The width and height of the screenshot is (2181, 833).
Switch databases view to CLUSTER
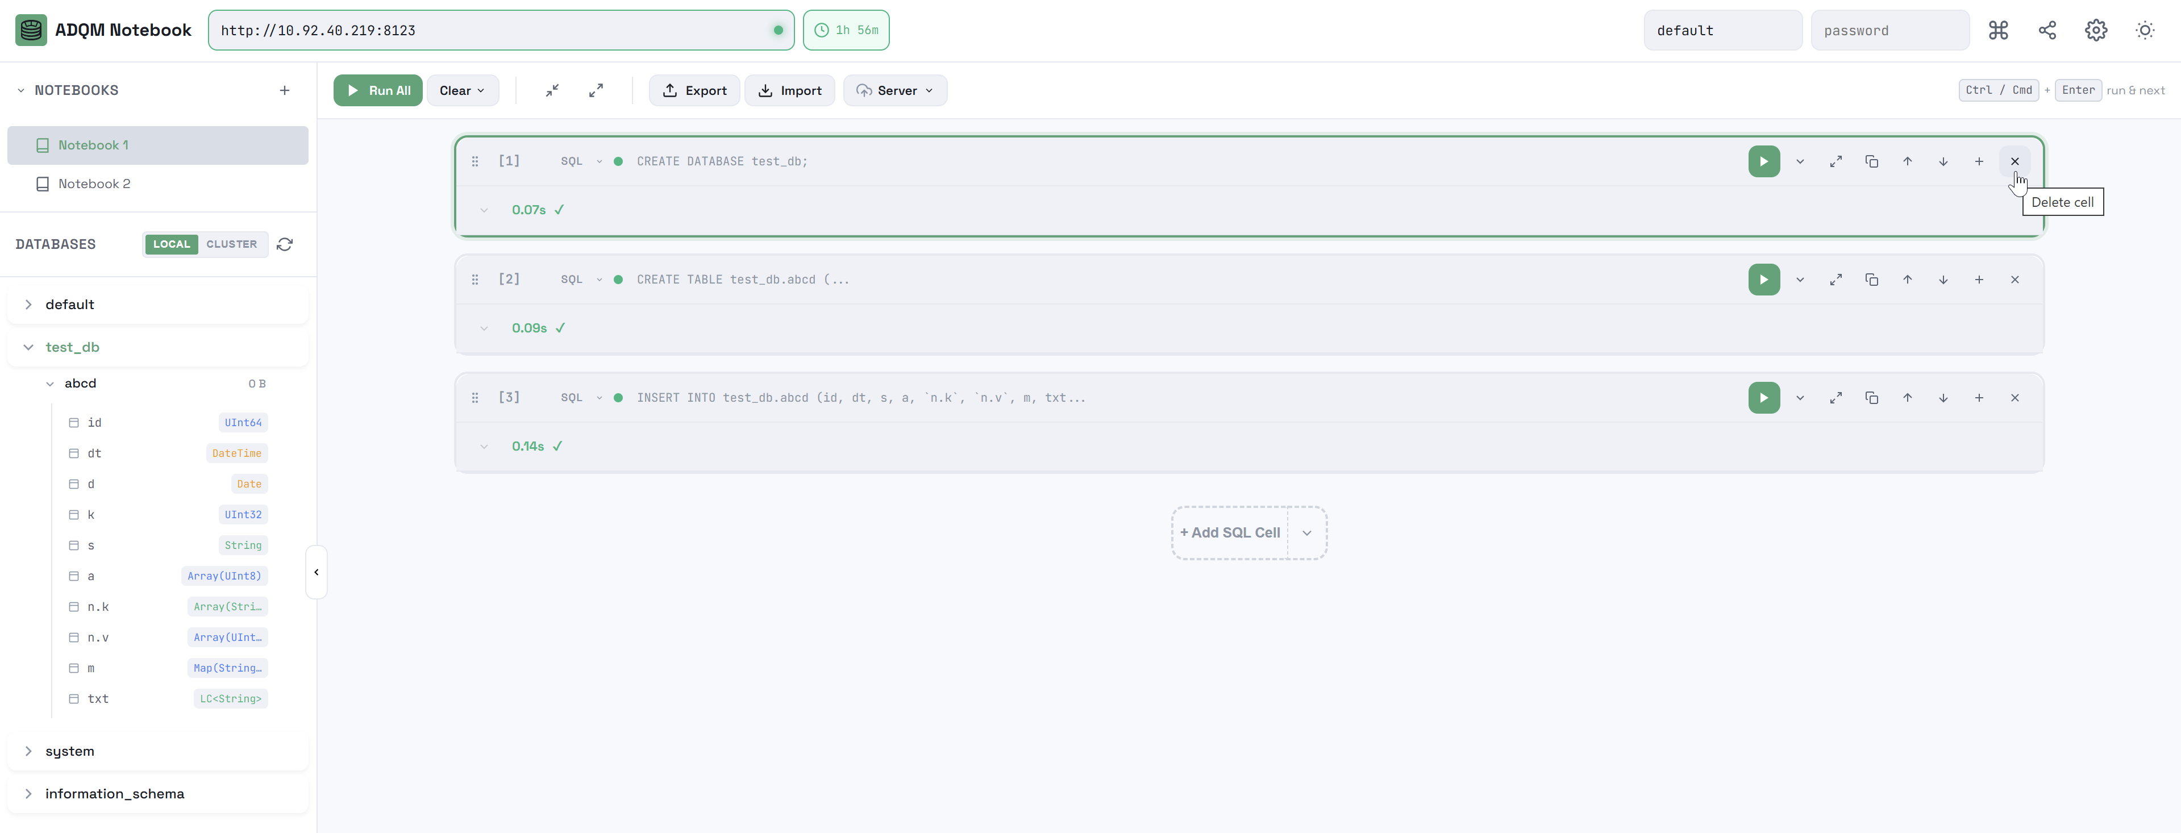[x=231, y=244]
